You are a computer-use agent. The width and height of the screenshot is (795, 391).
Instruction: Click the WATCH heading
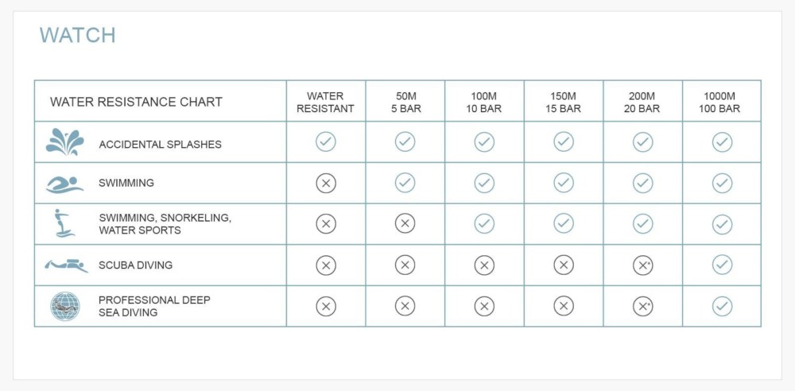[78, 35]
